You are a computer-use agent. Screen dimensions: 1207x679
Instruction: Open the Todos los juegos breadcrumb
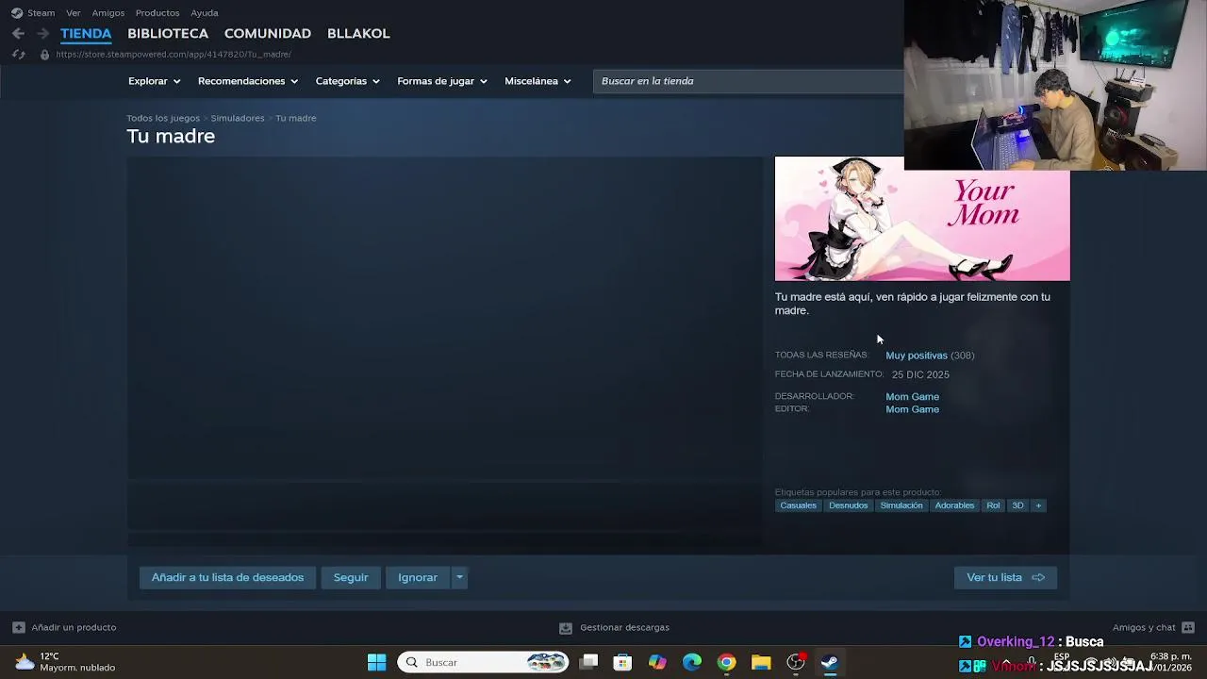click(x=163, y=118)
